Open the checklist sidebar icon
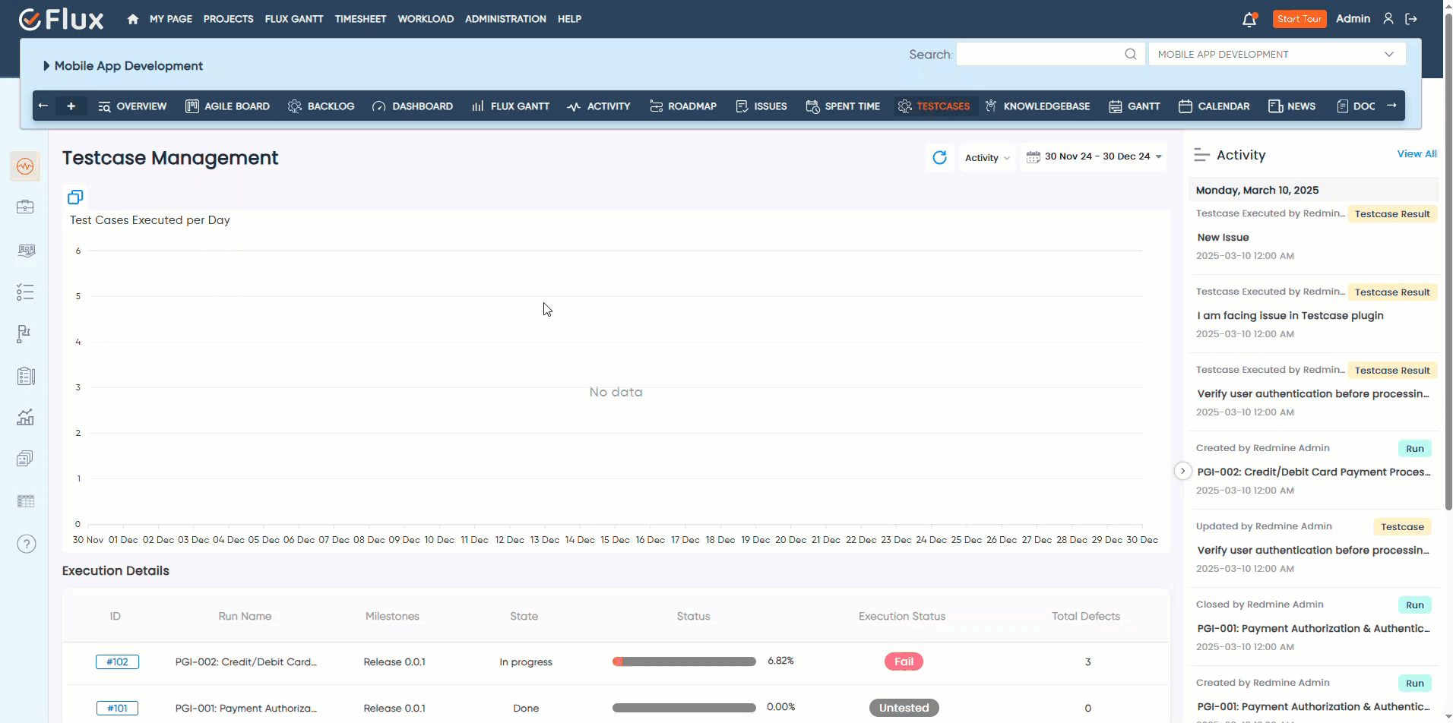Screen dimensions: 1453x723 [25, 292]
